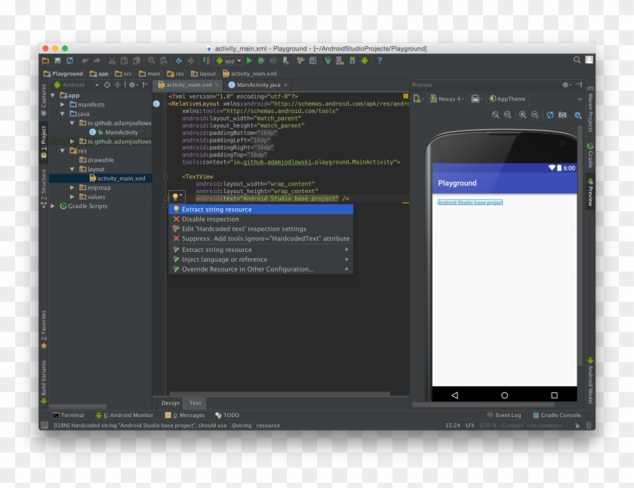Click the Make Project icon
This screenshot has width=634, height=488.
(206, 60)
